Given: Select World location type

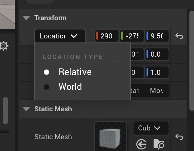Looking at the screenshot, I should click(x=63, y=87).
